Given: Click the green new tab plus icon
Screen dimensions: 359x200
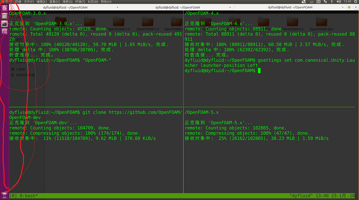Looking at the screenshot, I should pos(349,7).
